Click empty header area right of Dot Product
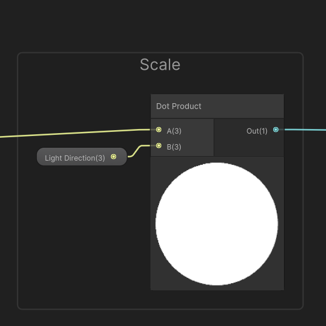The image size is (326, 326). (x=243, y=106)
